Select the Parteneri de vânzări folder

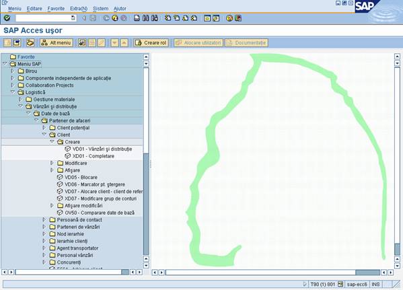coord(78,227)
